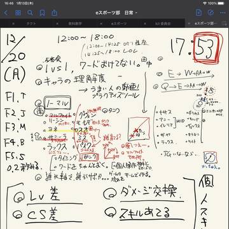The width and height of the screenshot is (229, 229).
Task: Tap the battery indicator in the status bar
Action: point(221,3)
